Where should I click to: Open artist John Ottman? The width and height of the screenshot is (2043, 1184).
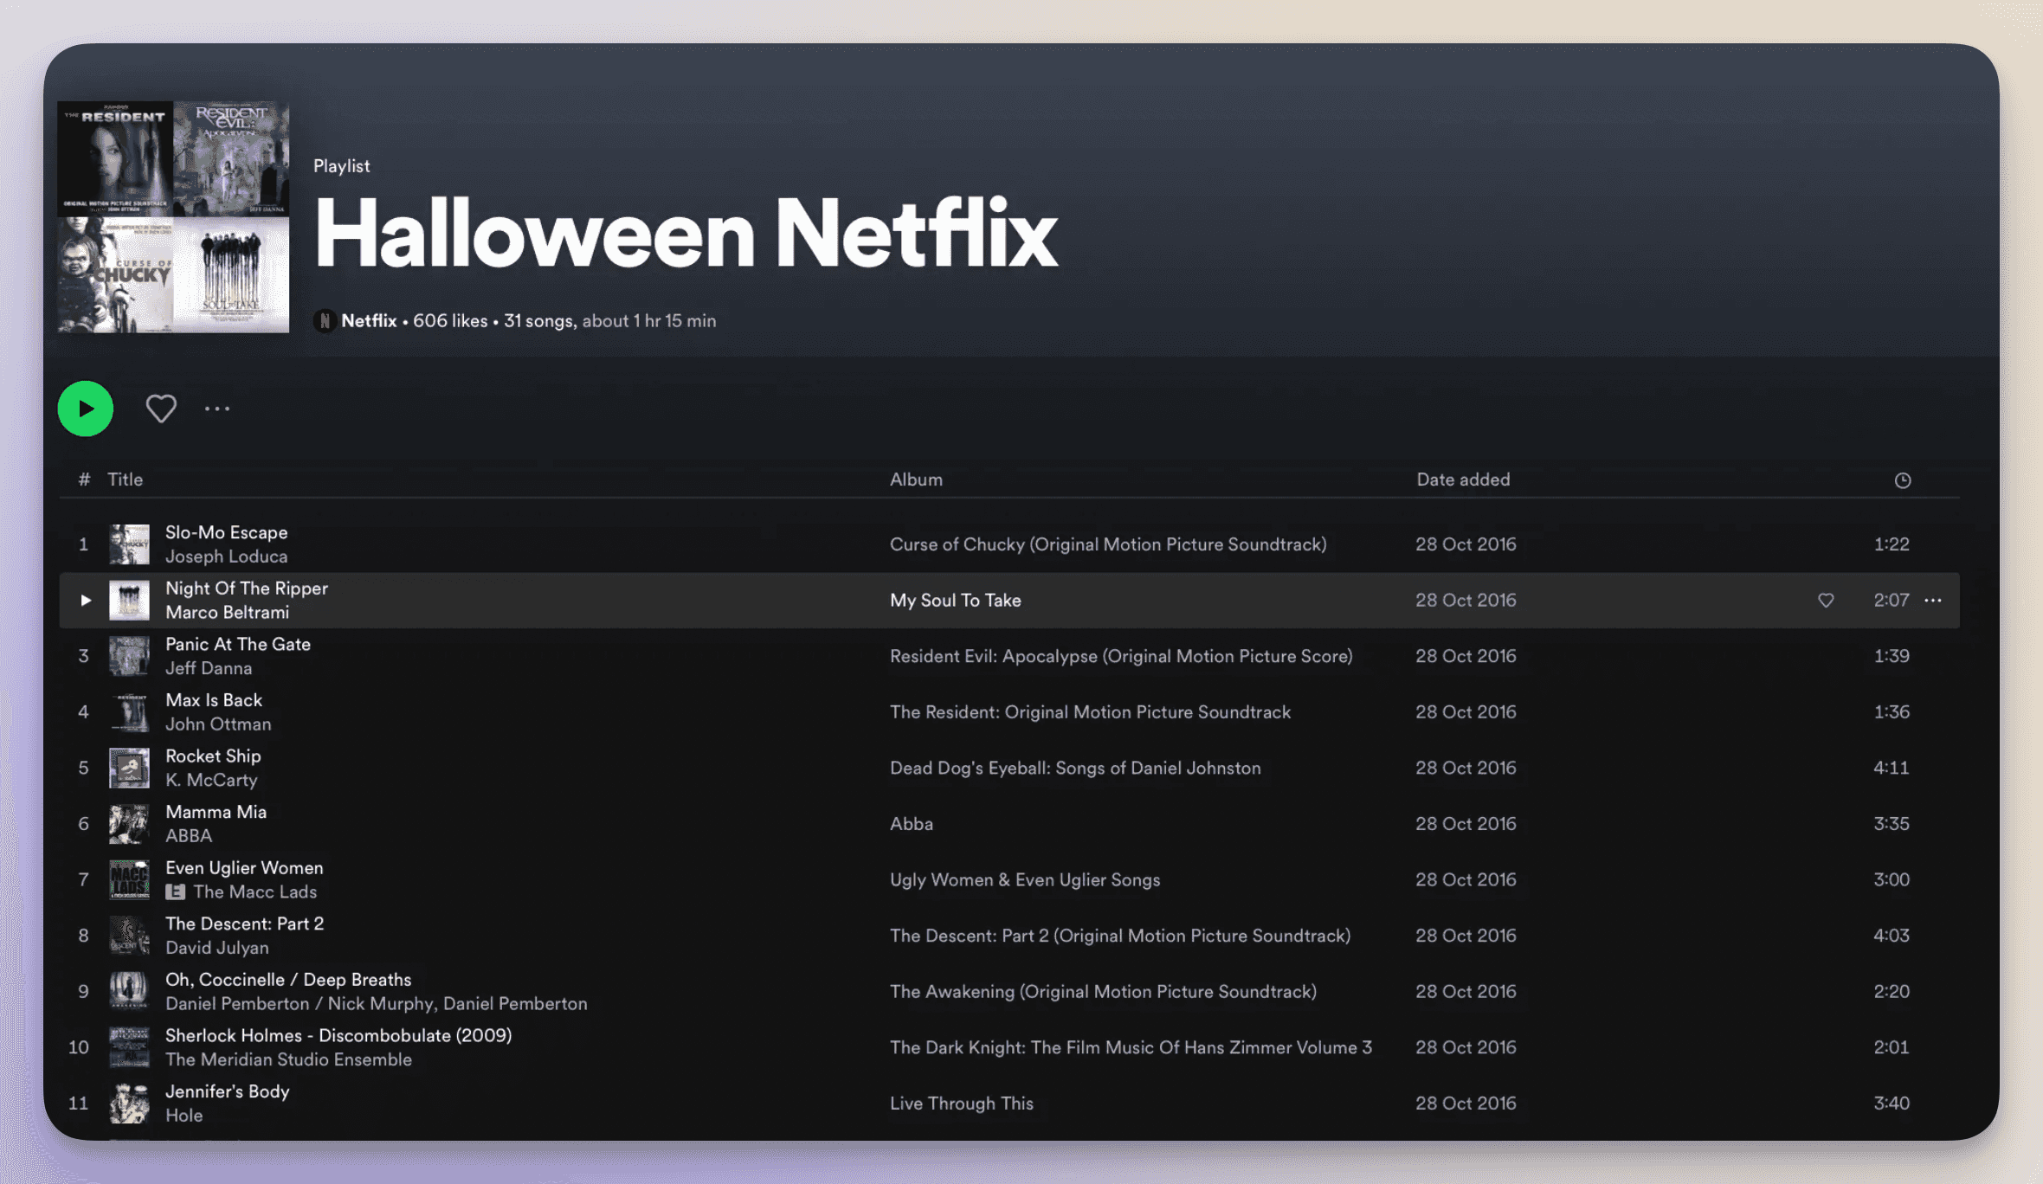218,724
